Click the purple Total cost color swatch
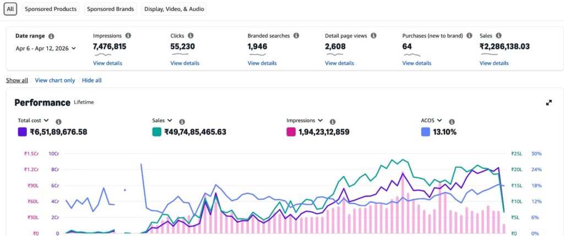This screenshot has width=564, height=236. (23, 132)
